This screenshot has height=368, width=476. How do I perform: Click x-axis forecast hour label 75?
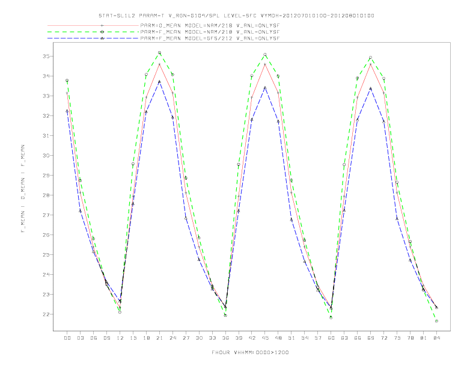click(x=397, y=338)
